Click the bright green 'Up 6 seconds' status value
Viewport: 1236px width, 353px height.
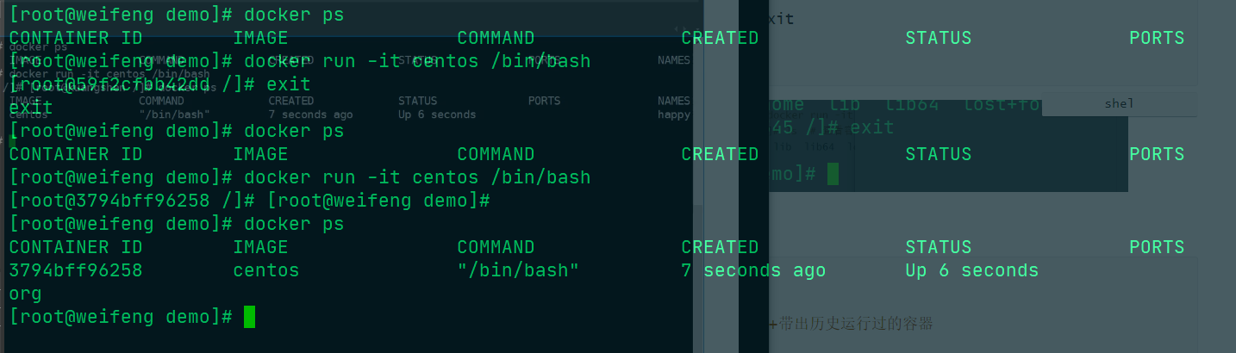click(x=971, y=270)
